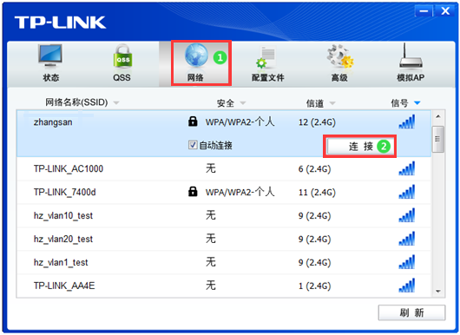460x335 pixels.
Task: Minimize the TP-LINK utility window
Action: (424, 11)
